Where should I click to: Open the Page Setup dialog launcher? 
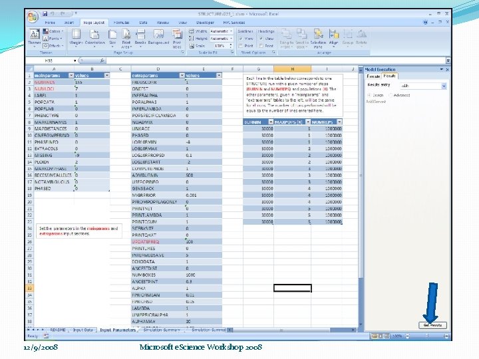(183, 53)
